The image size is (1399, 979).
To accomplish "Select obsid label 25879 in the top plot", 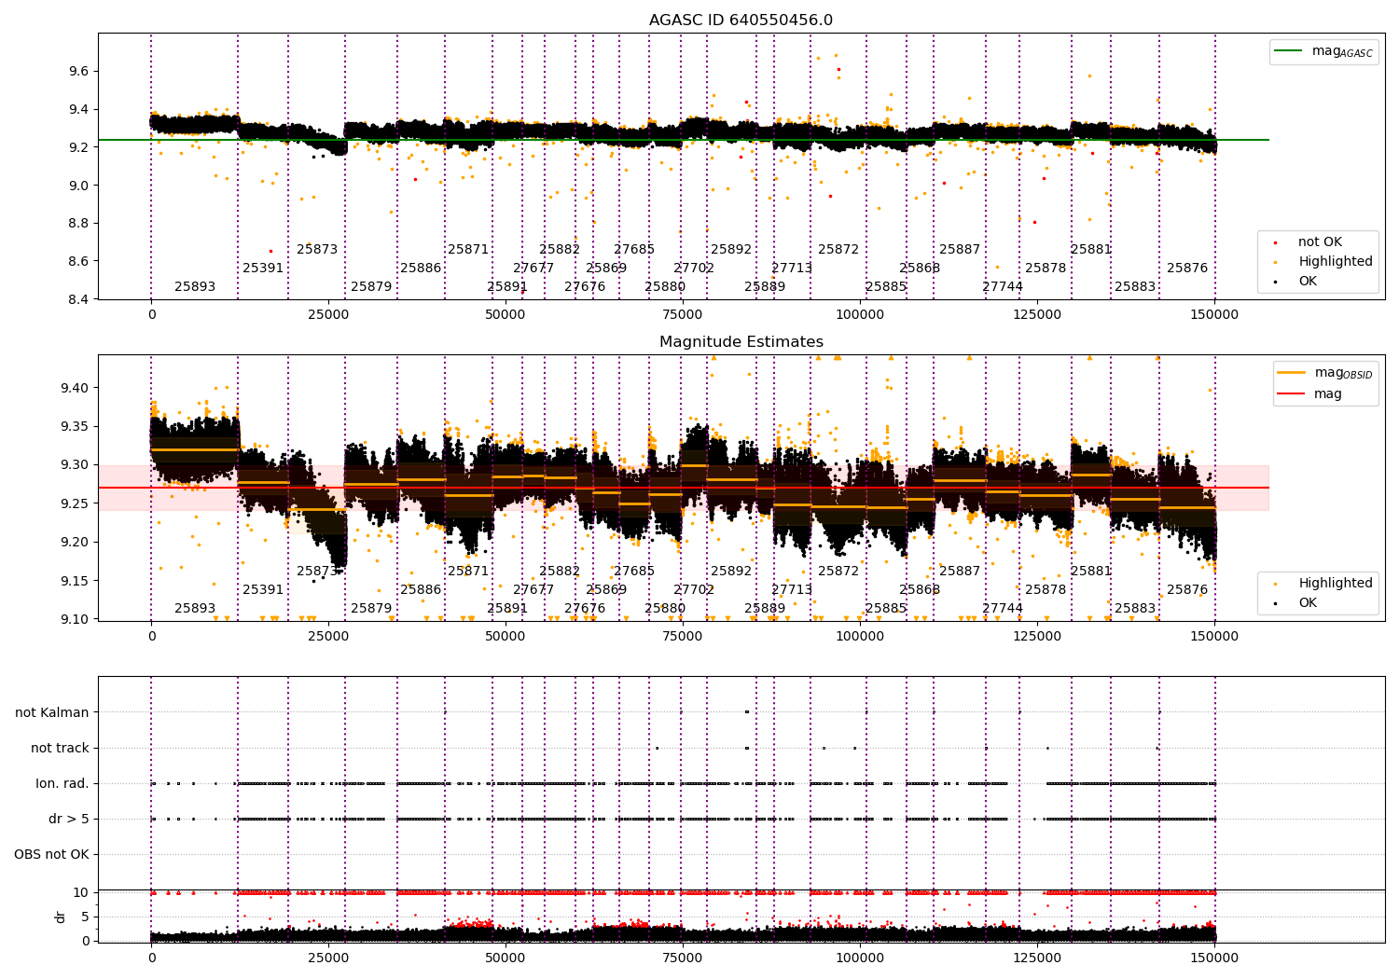I will click(x=371, y=286).
